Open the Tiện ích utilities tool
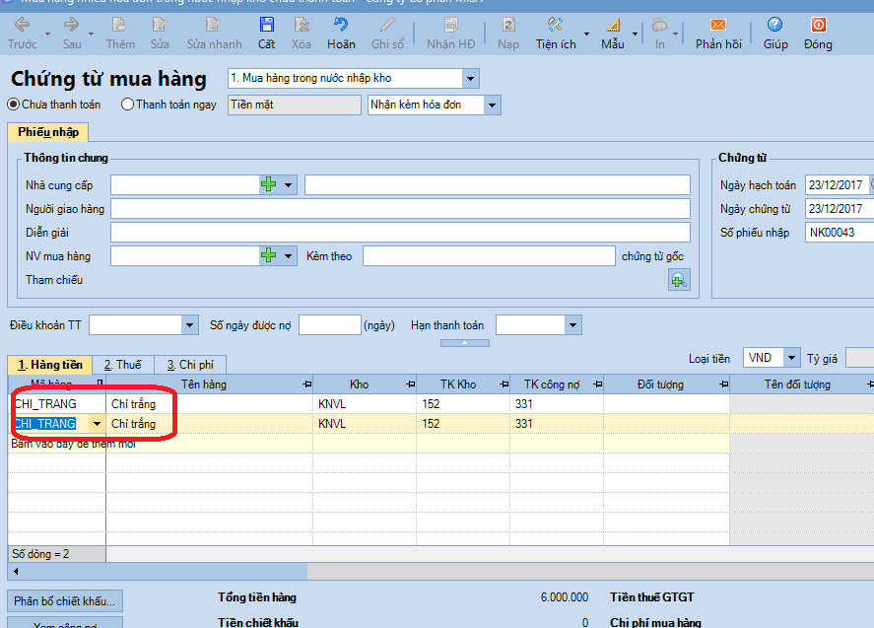This screenshot has width=874, height=628. tap(555, 34)
